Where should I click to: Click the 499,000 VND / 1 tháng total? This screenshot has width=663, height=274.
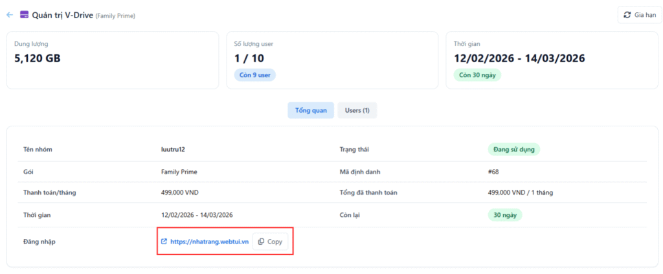coord(520,192)
